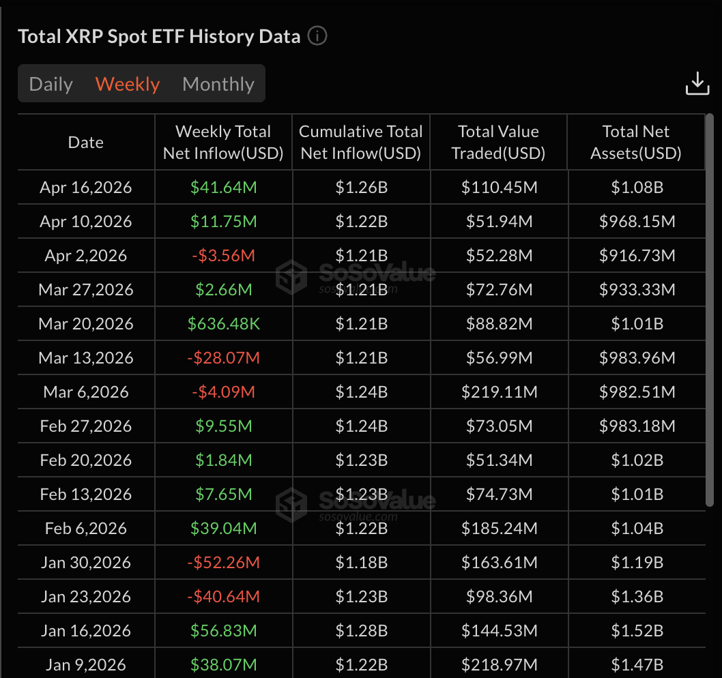Screen dimensions: 722x678
Task: Click Cumulative Total Net Inflow header
Action: [361, 143]
